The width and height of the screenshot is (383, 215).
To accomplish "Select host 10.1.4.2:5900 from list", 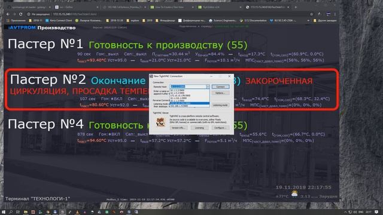I will click(x=189, y=93).
